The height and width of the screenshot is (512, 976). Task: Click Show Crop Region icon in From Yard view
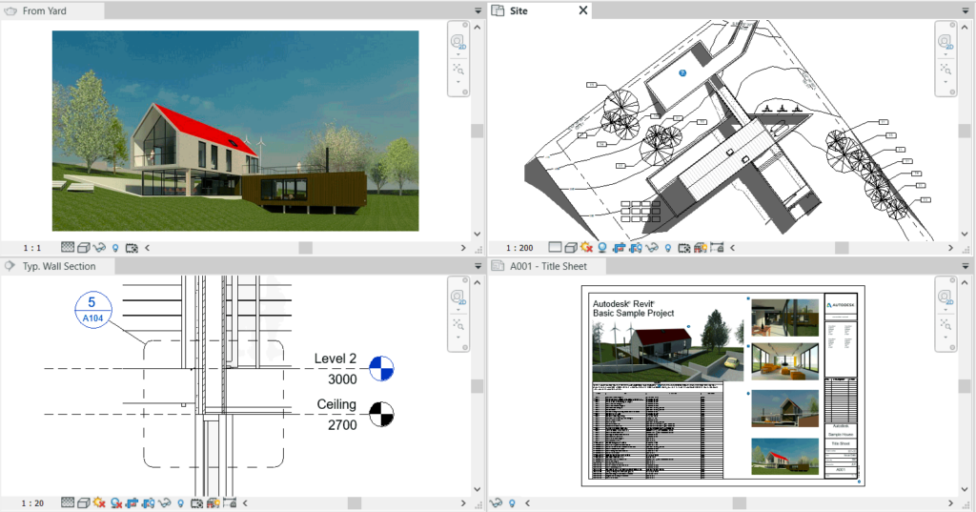(x=132, y=248)
